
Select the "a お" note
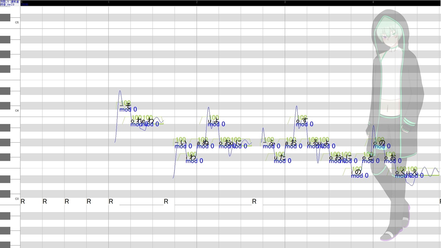click(x=290, y=143)
